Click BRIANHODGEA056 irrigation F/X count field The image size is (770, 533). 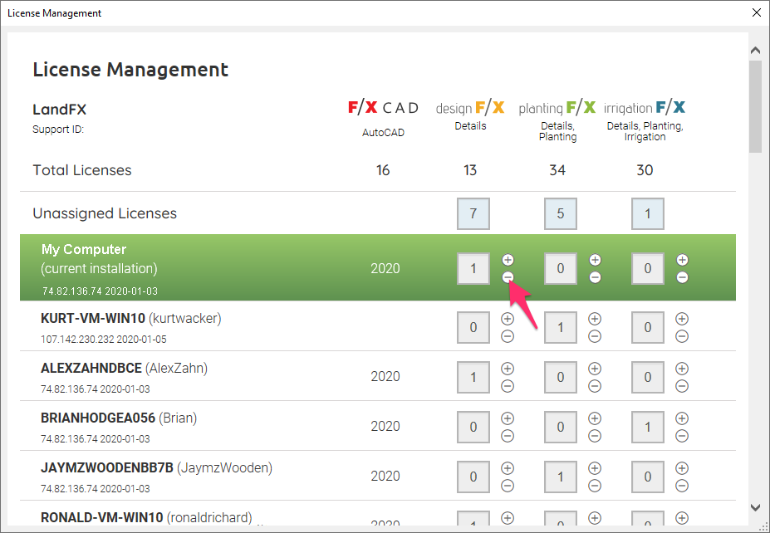648,427
